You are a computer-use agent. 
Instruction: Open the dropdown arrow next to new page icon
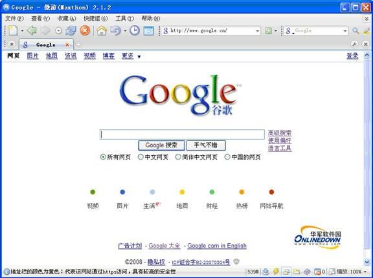point(22,31)
